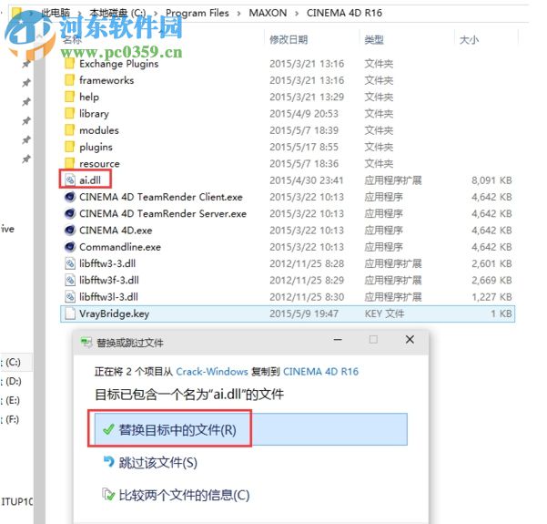
Task: Select the (C:) drive in sidebar
Action: pos(12,362)
